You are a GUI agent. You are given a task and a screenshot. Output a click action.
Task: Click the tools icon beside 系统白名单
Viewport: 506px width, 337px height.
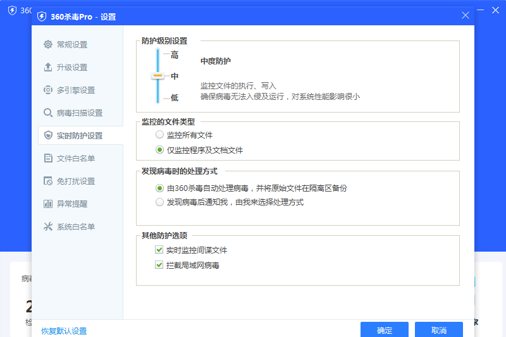tap(48, 227)
